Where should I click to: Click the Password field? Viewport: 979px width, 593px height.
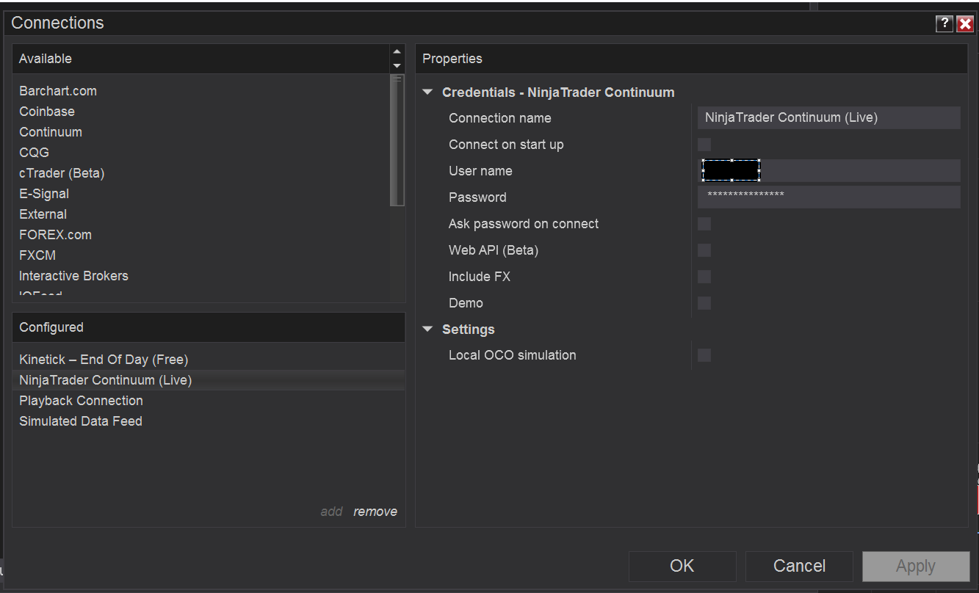[x=829, y=197]
